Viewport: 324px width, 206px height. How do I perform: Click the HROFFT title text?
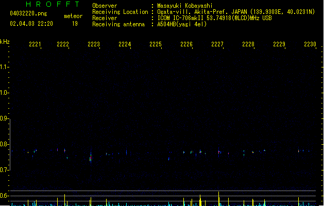53,4
